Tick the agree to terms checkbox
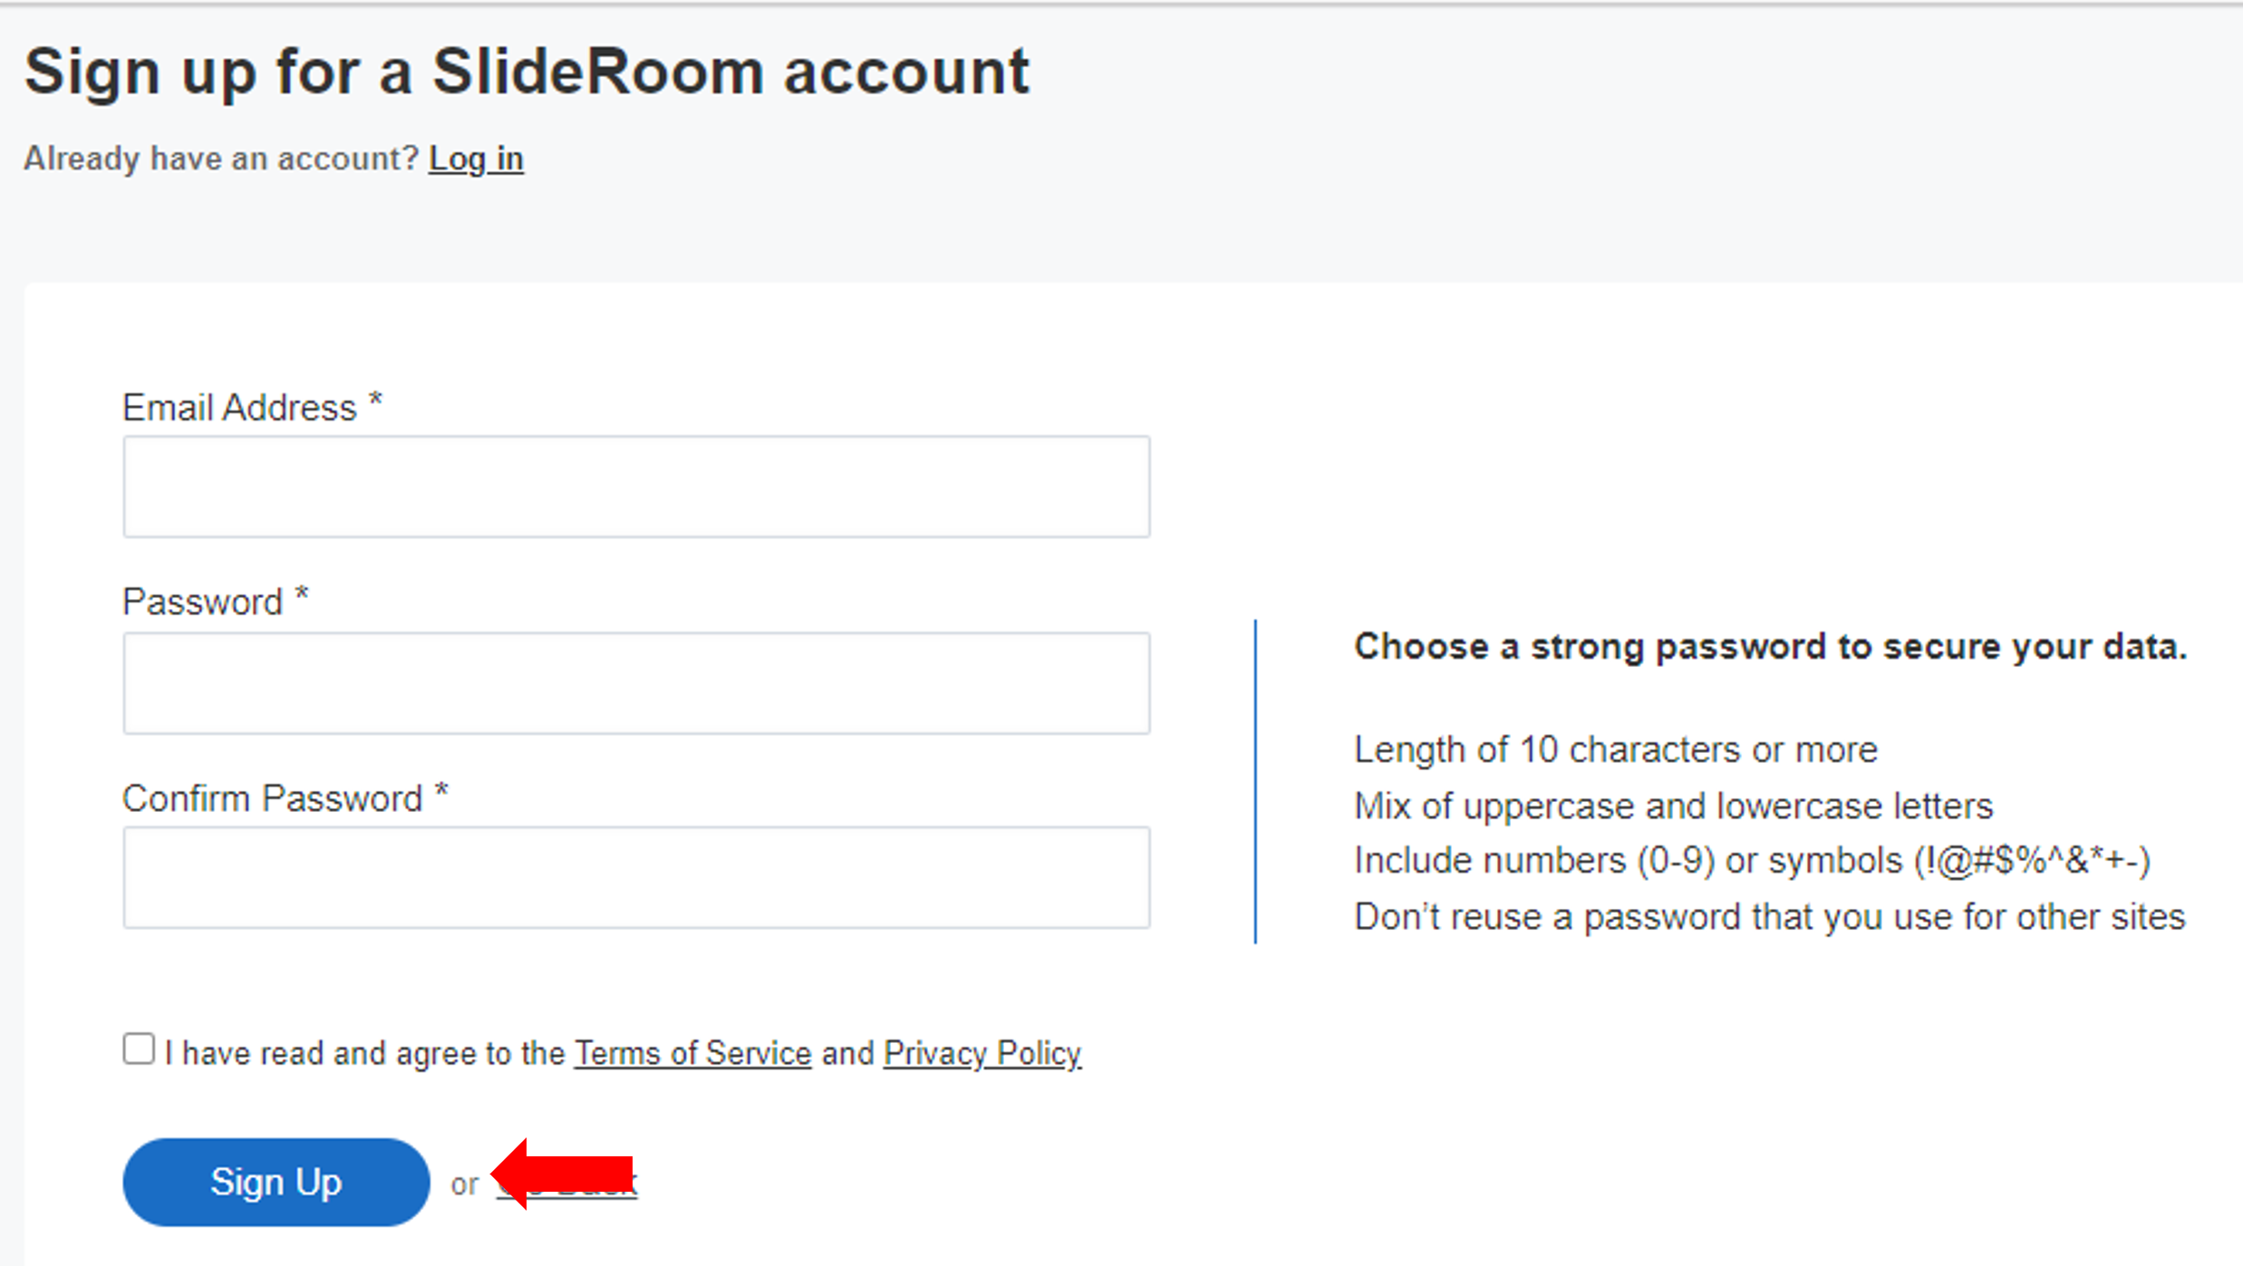2243x1266 pixels. 139,1049
